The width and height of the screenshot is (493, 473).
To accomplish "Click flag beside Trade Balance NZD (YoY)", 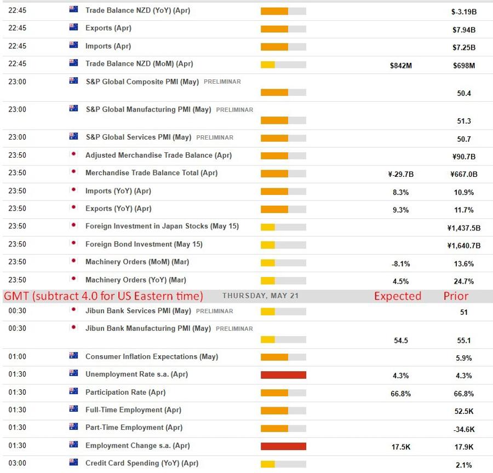I will (x=73, y=9).
